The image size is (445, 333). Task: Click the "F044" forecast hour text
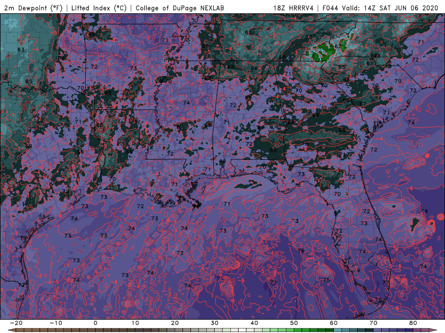tap(330, 8)
